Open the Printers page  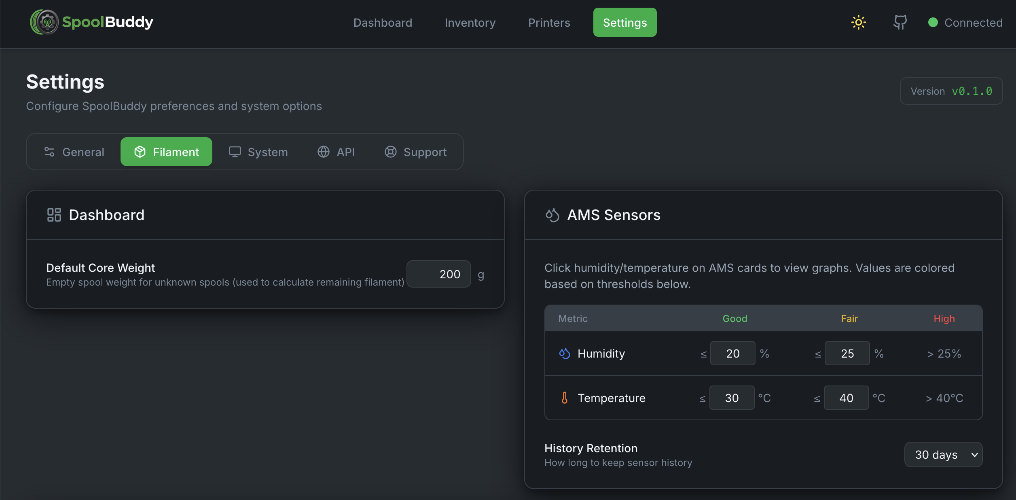[x=549, y=23]
